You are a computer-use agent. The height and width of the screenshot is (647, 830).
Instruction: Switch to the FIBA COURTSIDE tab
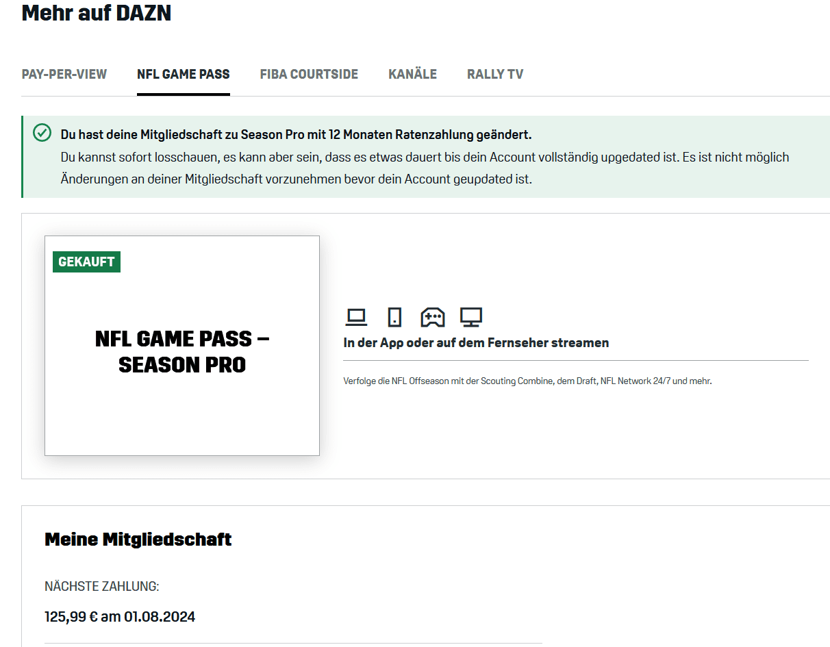(x=309, y=74)
